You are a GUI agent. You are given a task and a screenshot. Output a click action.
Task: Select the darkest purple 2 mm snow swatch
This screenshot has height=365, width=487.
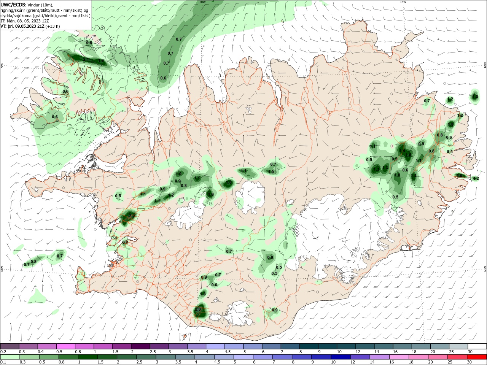(140, 346)
